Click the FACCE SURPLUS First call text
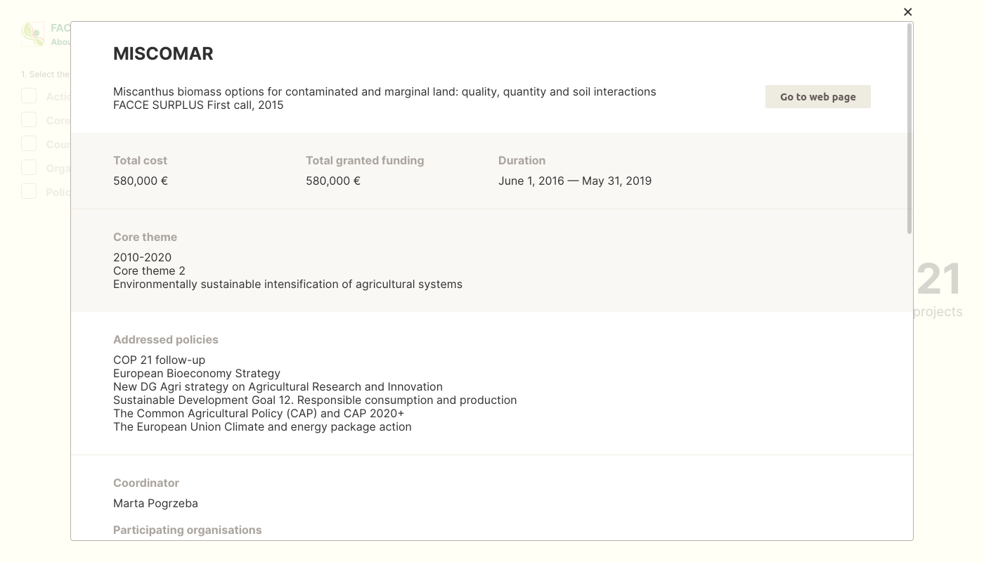 point(198,105)
